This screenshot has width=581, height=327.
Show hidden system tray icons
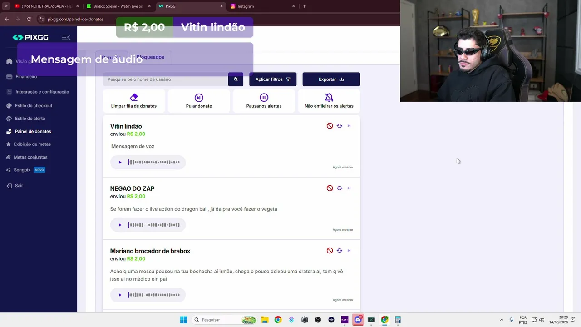[502, 320]
